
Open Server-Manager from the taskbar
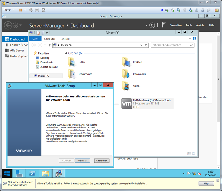(x=19, y=174)
